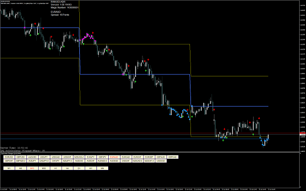Image resolution: width=306 pixels, height=191 pixels.
Task: Switch to the USDCHF symbol button
Action: click(68, 157)
